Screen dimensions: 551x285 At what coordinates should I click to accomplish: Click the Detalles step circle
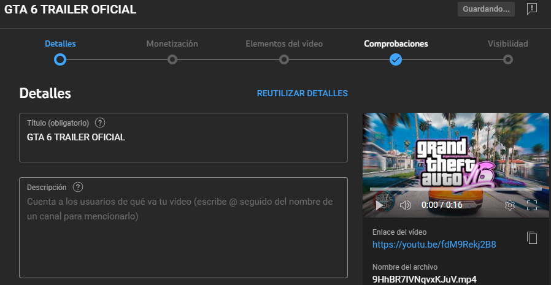tap(60, 59)
